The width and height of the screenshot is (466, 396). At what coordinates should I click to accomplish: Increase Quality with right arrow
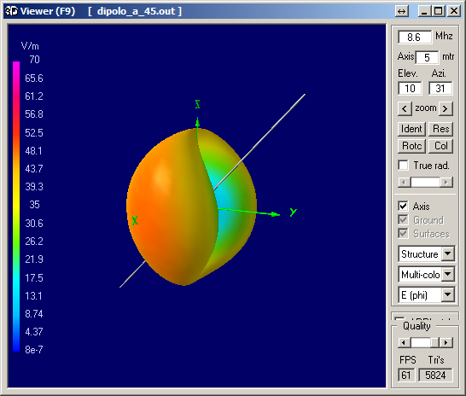point(446,342)
